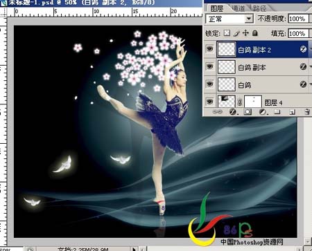Hide the 白鸽 副本 layer
312x251 pixels.
tap(209, 66)
